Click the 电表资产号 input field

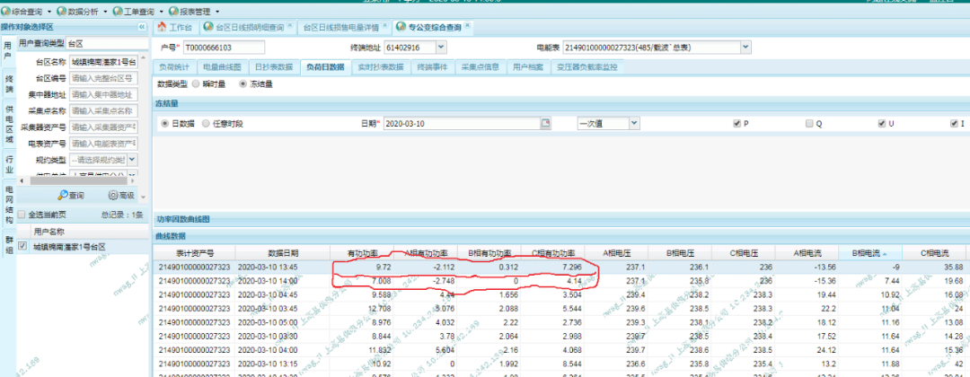[x=103, y=144]
